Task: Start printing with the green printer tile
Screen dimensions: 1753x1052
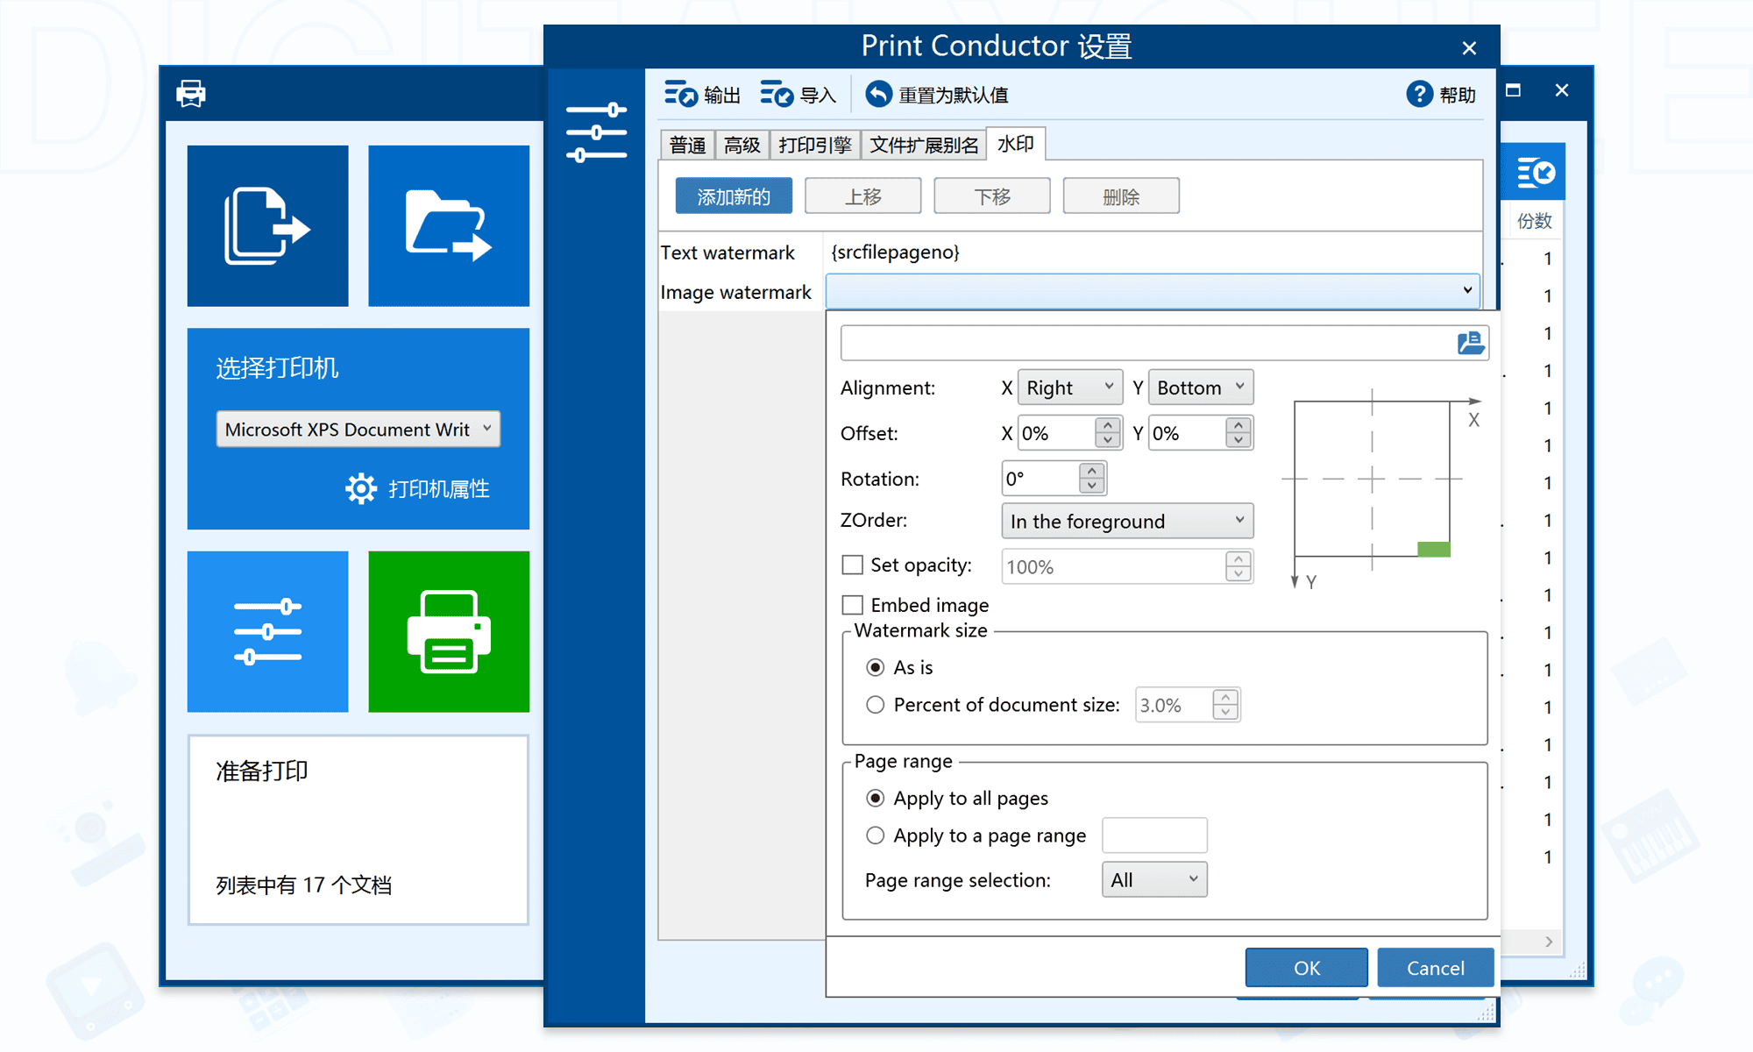Action: tap(449, 631)
